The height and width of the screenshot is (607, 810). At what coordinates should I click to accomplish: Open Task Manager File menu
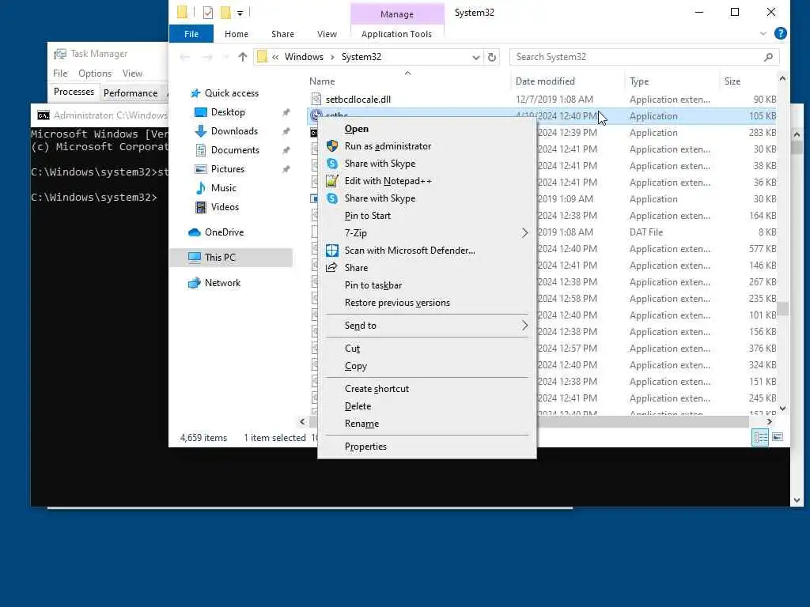60,74
